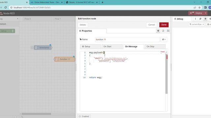This screenshot has width=211, height=118.
Task: Expand the code editor to full size
Action: click(166, 52)
